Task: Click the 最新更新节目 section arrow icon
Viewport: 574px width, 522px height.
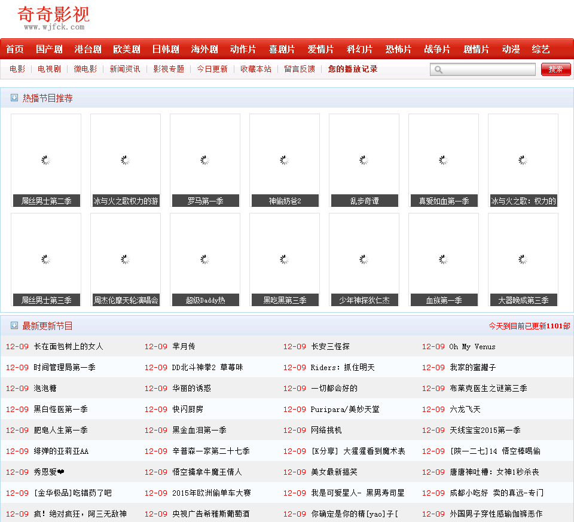Action: coord(14,325)
